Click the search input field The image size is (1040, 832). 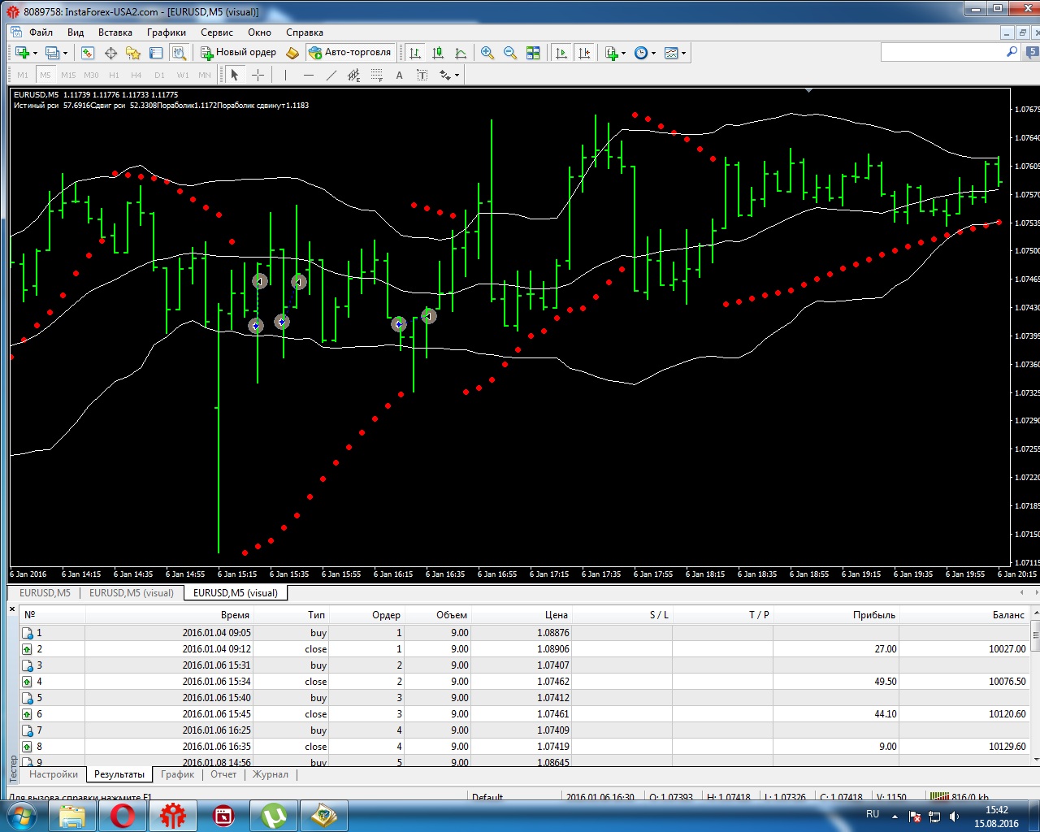(x=942, y=52)
